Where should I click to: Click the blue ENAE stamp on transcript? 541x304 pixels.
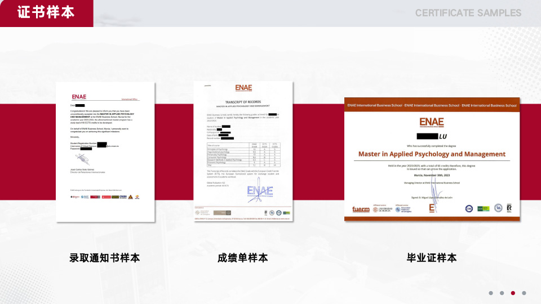(x=259, y=193)
